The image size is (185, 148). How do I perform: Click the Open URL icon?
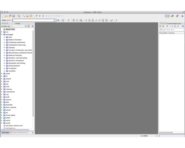[x=10, y=16]
